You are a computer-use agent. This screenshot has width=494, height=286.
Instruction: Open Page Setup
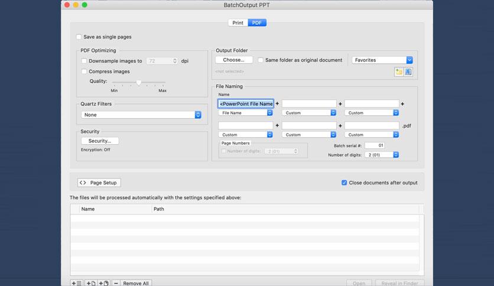99,183
